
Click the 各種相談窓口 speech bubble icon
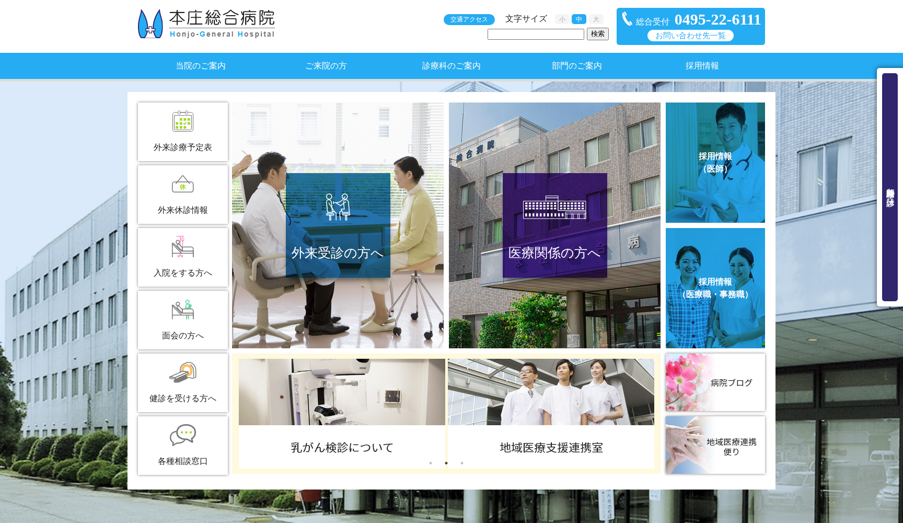(x=183, y=435)
